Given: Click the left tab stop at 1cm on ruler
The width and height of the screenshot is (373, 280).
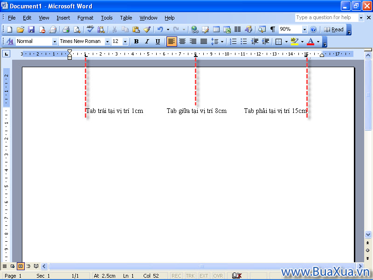Looking at the screenshot, I should pyautogui.click(x=86, y=55).
